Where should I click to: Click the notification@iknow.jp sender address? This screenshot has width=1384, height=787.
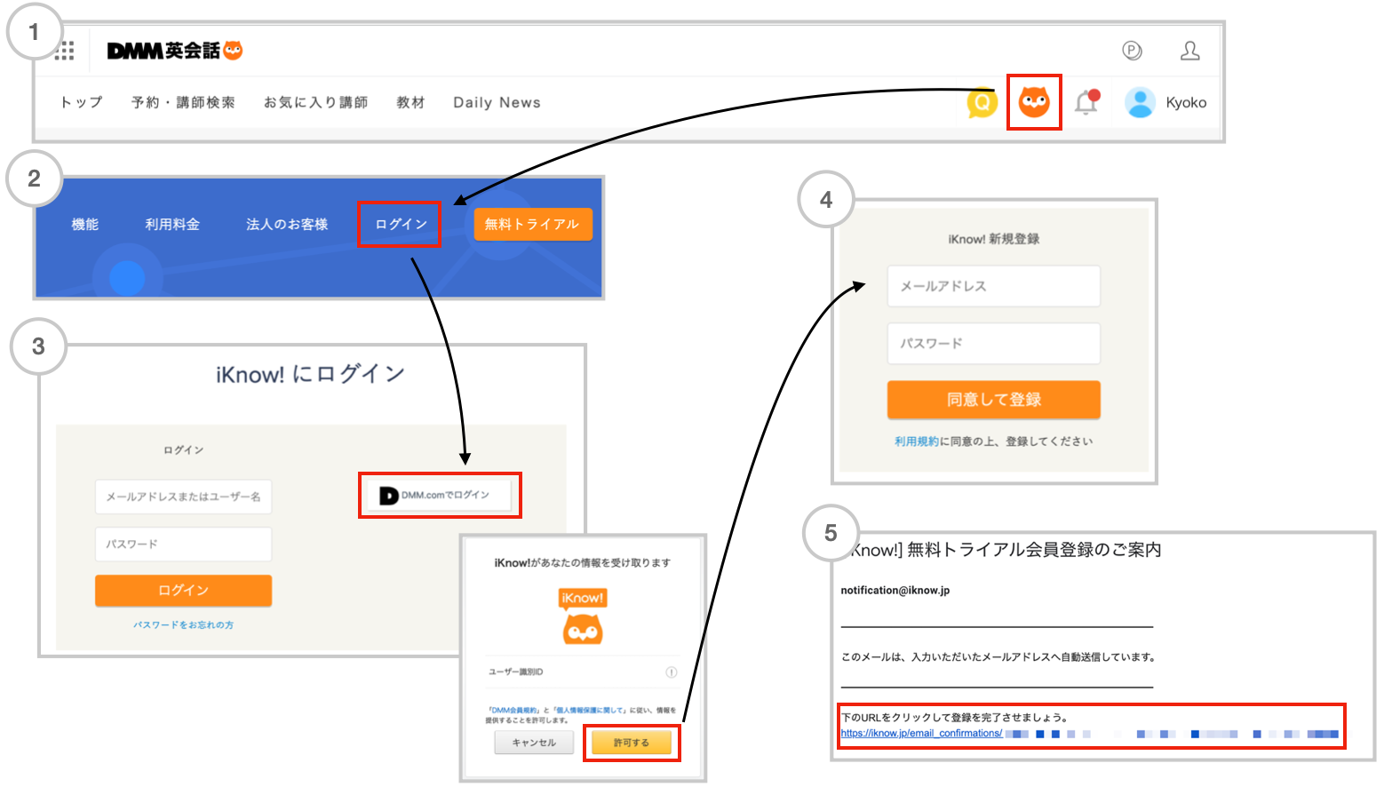895,591
